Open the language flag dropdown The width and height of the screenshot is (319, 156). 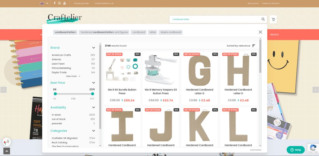[x=44, y=3]
